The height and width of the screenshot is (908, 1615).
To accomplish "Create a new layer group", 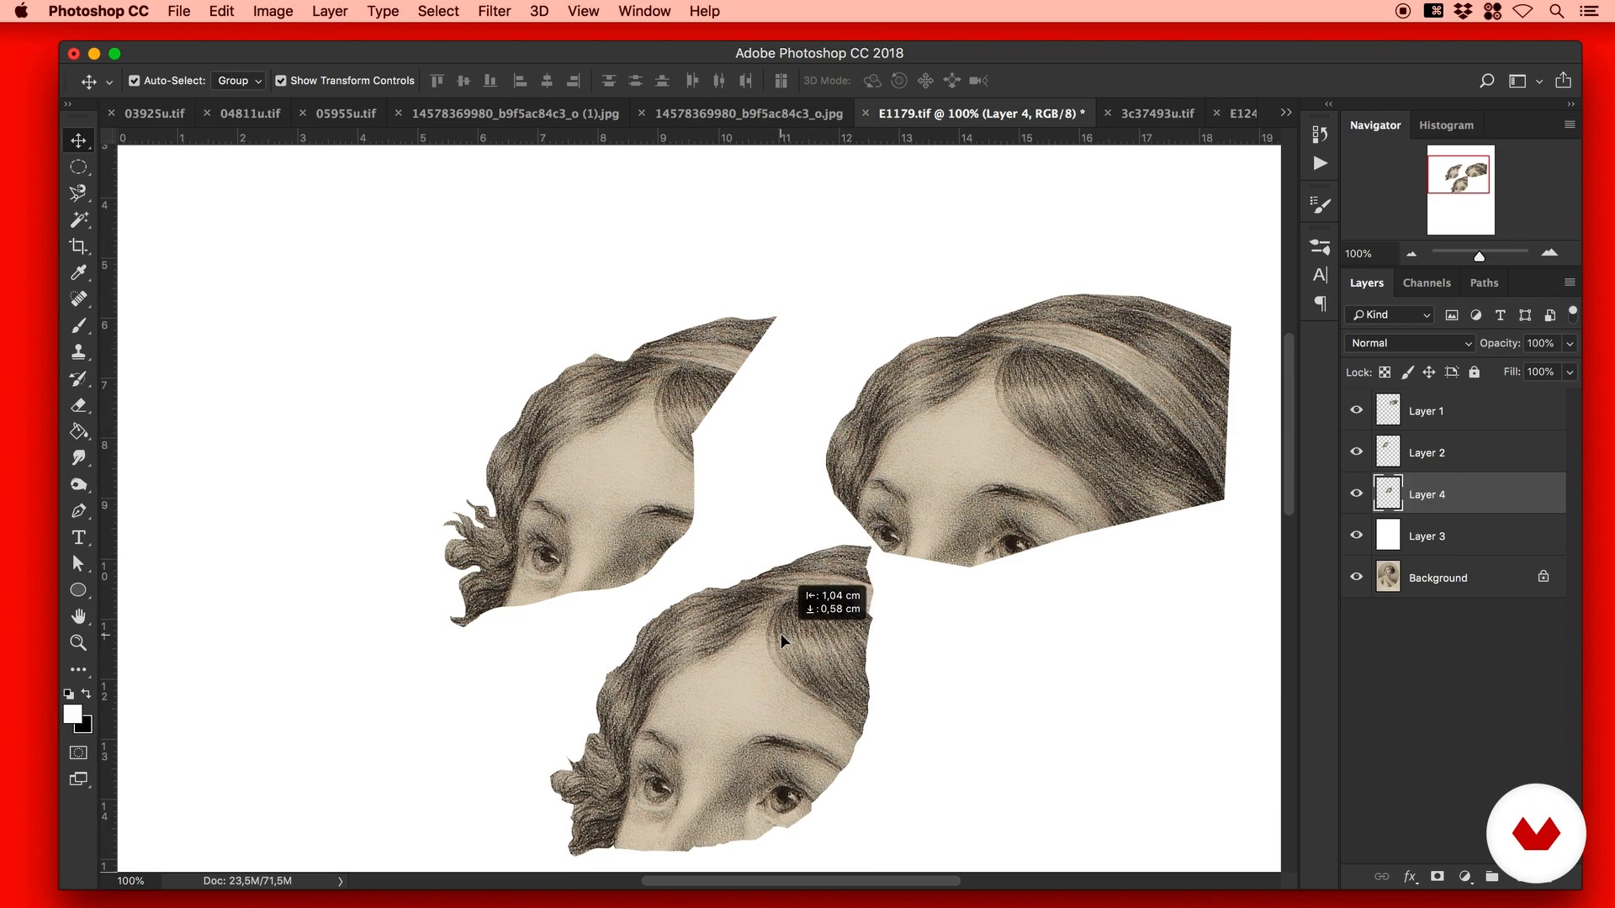I will tap(1492, 876).
